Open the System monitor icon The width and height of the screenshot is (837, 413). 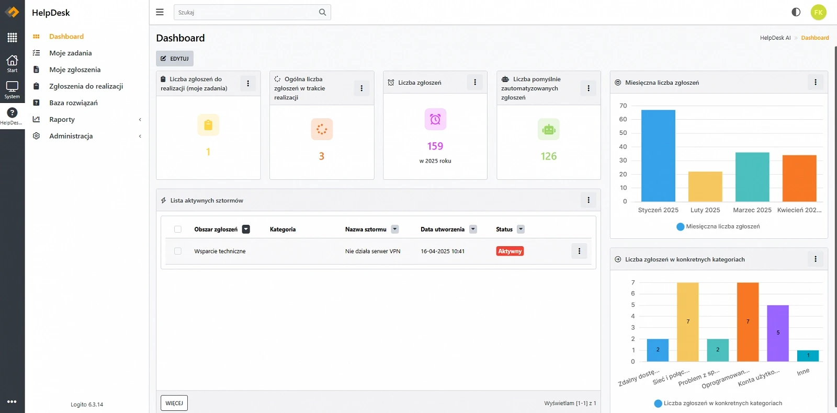[x=12, y=90]
